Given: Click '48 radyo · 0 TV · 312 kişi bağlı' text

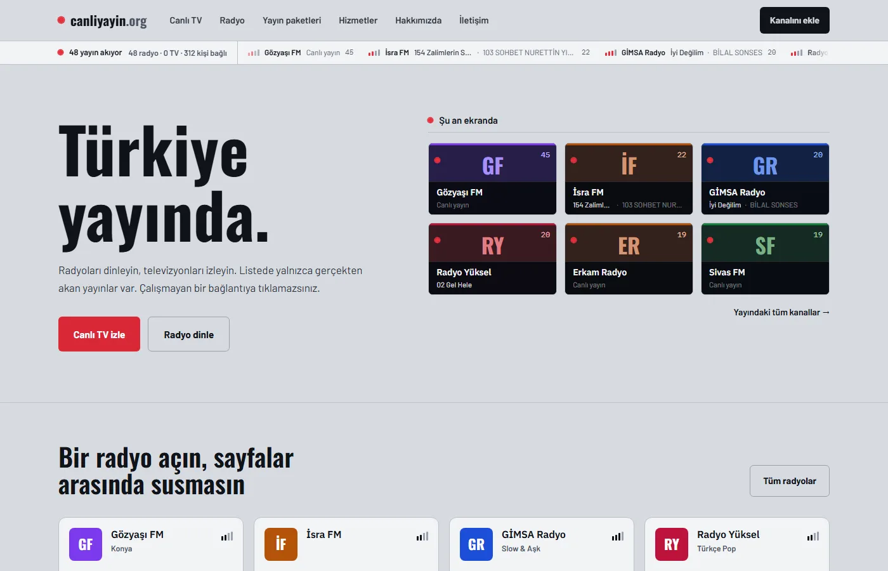Looking at the screenshot, I should pyautogui.click(x=178, y=53).
